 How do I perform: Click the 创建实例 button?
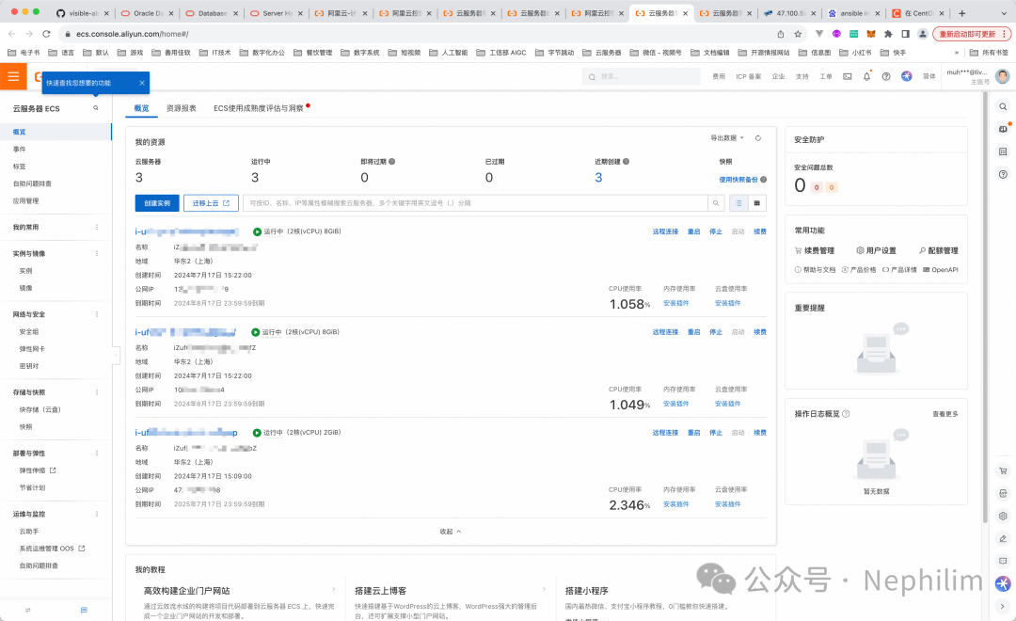pos(157,203)
